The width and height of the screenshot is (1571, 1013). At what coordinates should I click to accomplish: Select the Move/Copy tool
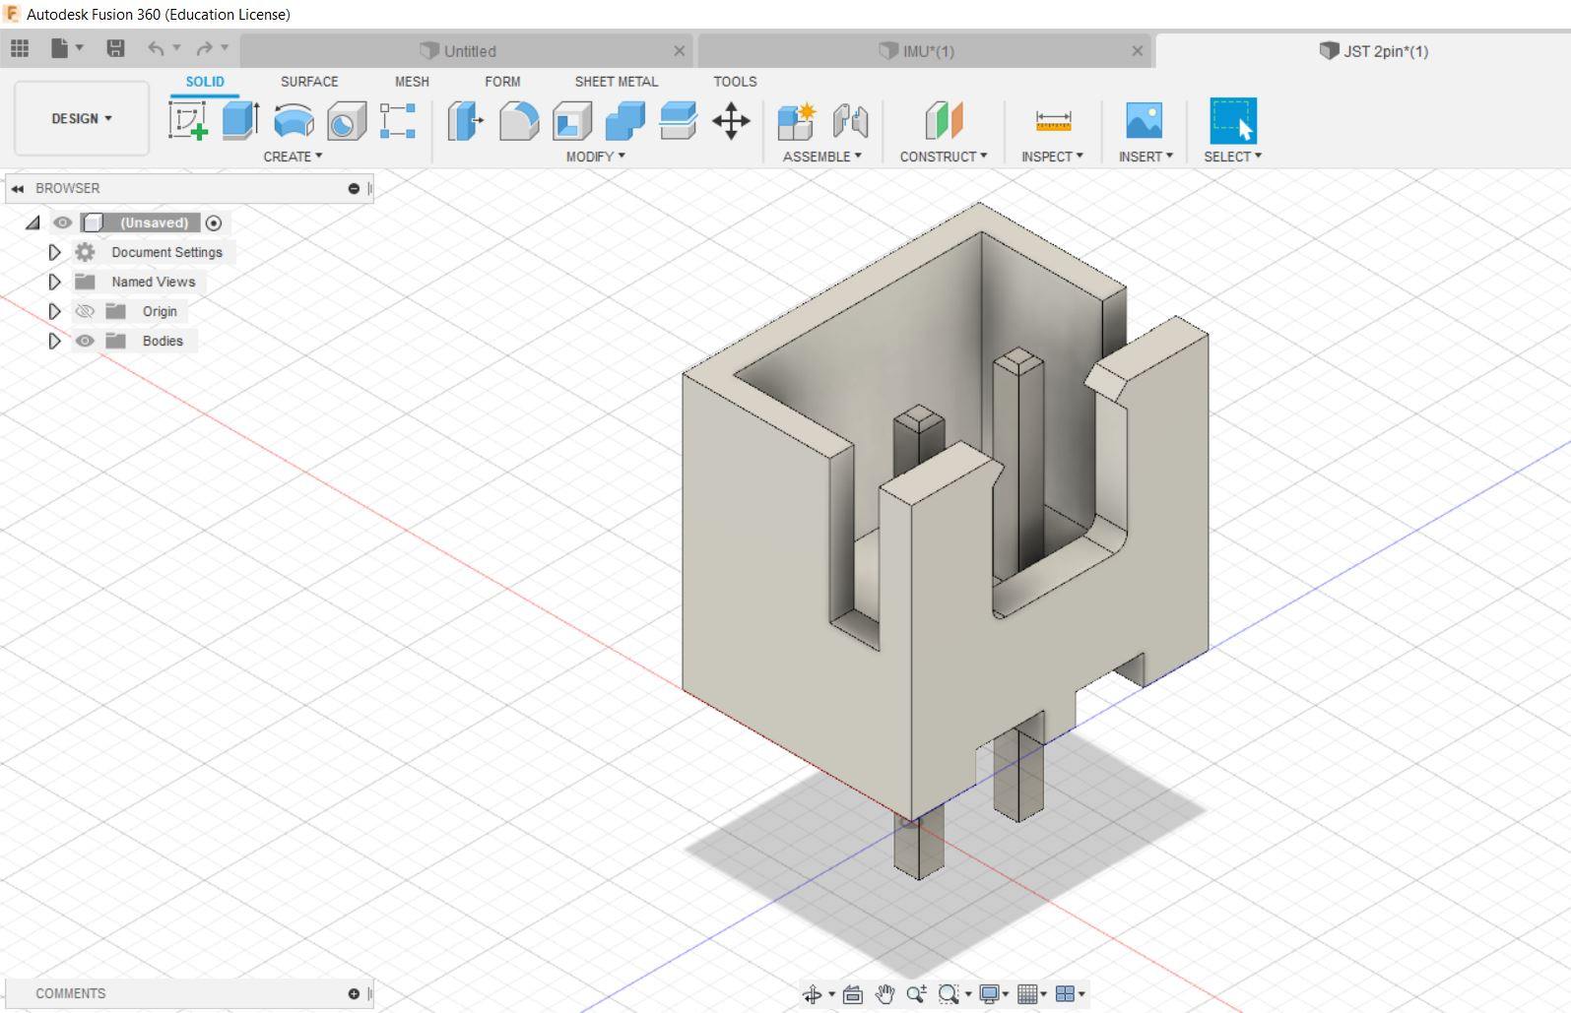pos(731,121)
